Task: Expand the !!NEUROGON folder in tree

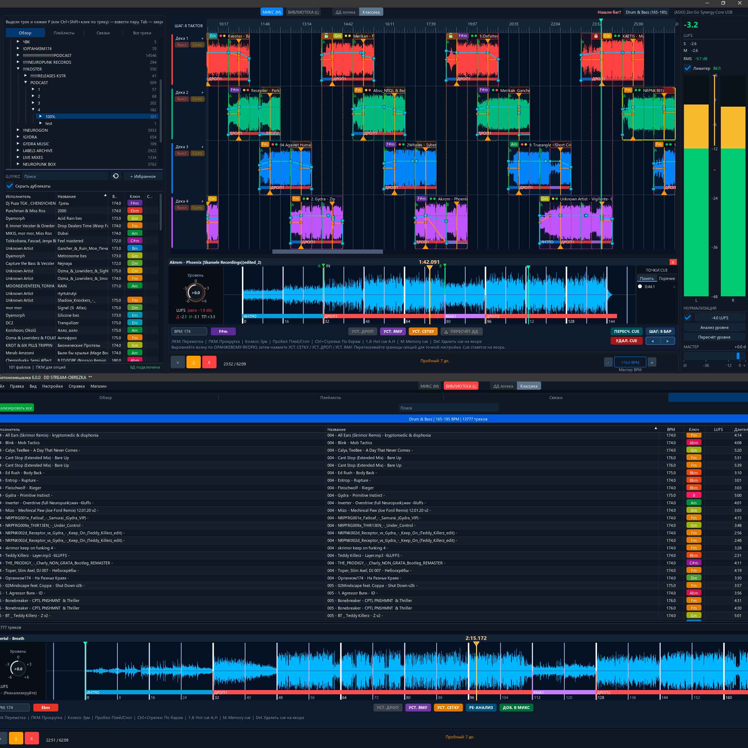Action: pos(18,130)
